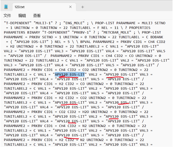Open the 查看 menu

tap(37, 15)
